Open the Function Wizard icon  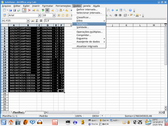[33, 21]
